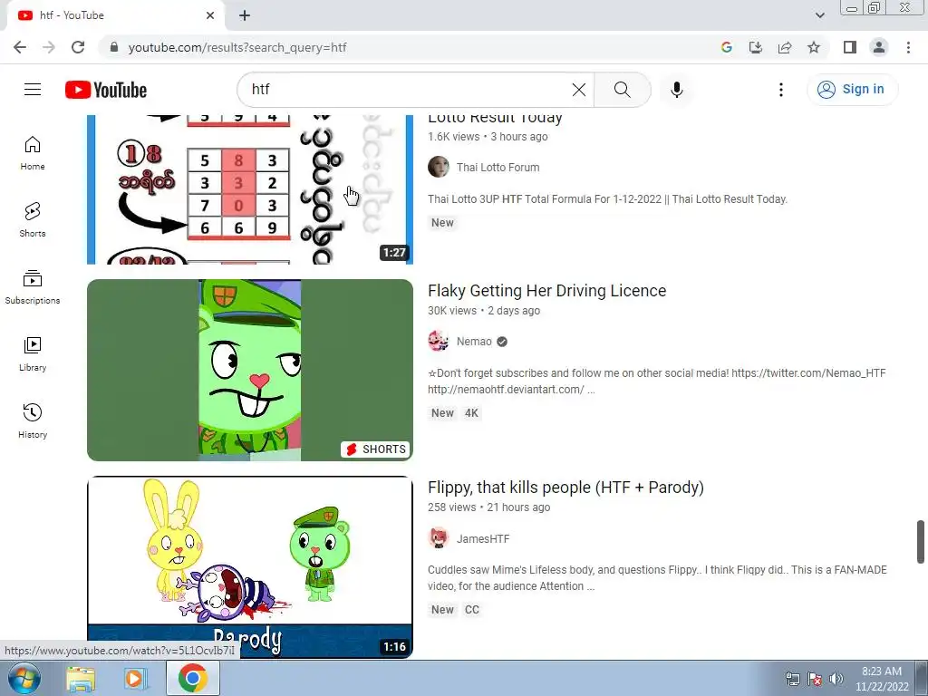The image size is (928, 696).
Task: Open the YouTube hamburger guide menu
Action: pos(33,90)
